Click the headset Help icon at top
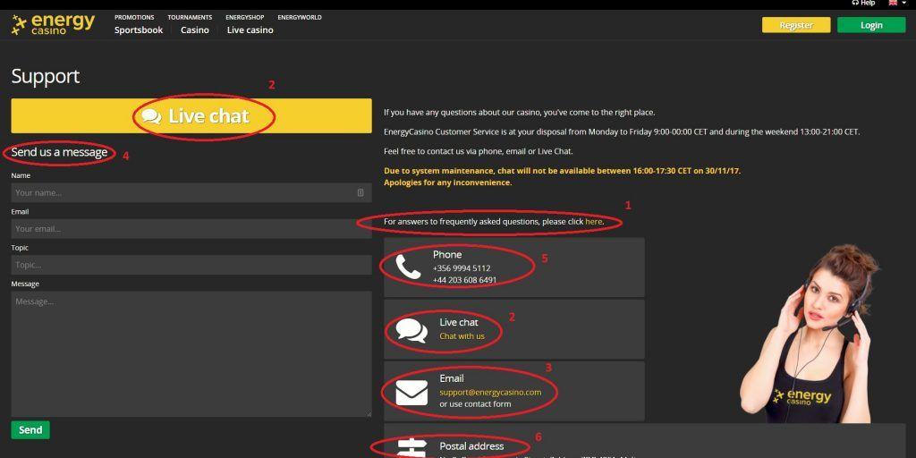This screenshot has width=916, height=458. (855, 4)
